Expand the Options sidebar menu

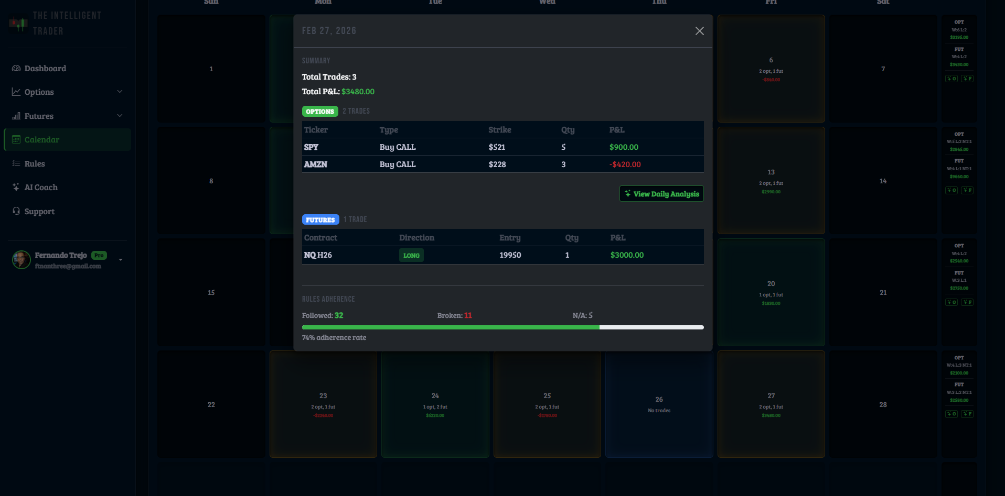[120, 92]
